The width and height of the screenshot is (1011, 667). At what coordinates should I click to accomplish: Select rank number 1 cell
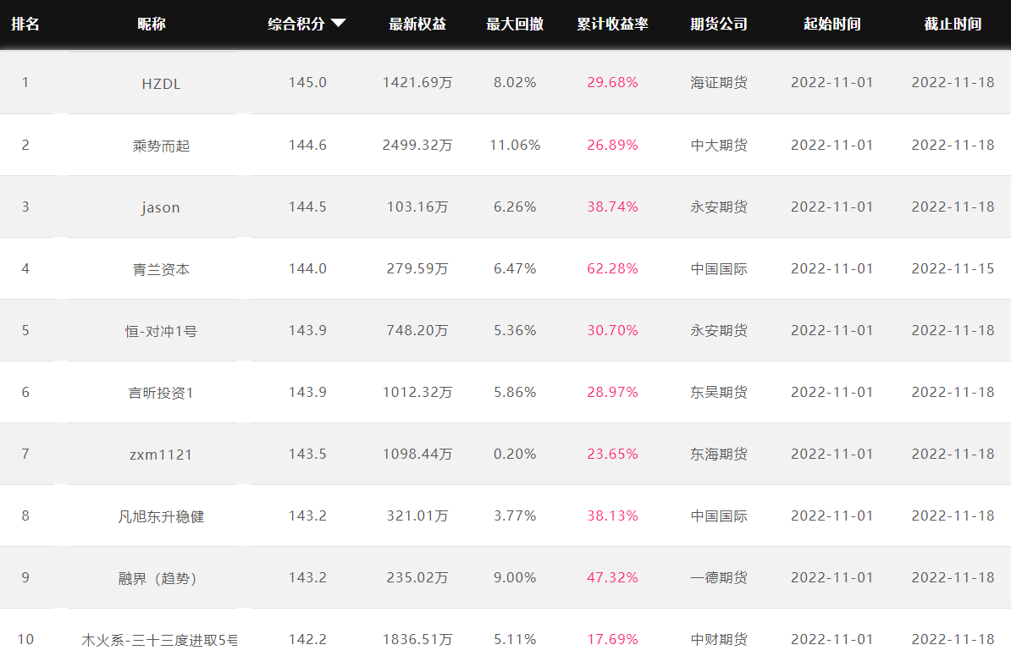pyautogui.click(x=25, y=82)
